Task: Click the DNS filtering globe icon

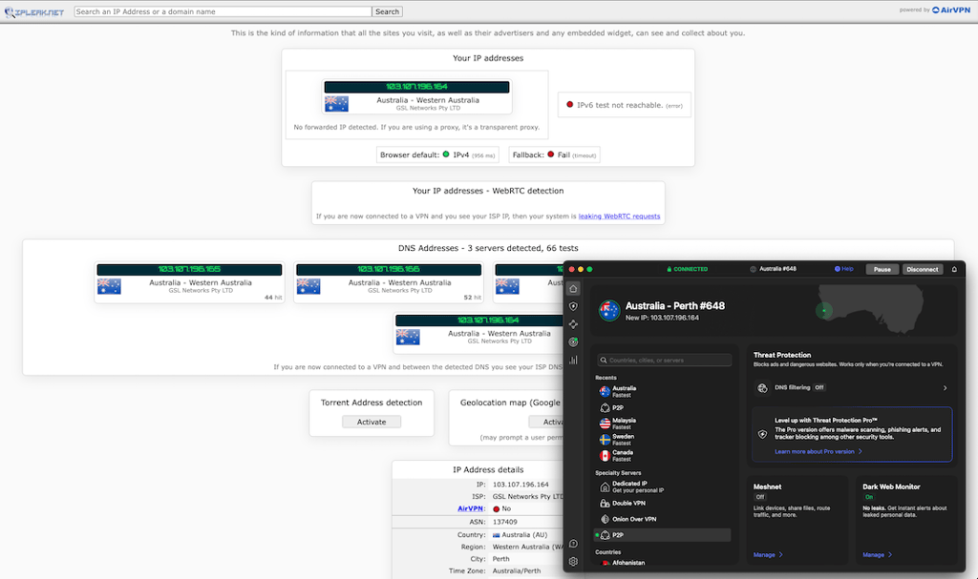Action: [762, 387]
